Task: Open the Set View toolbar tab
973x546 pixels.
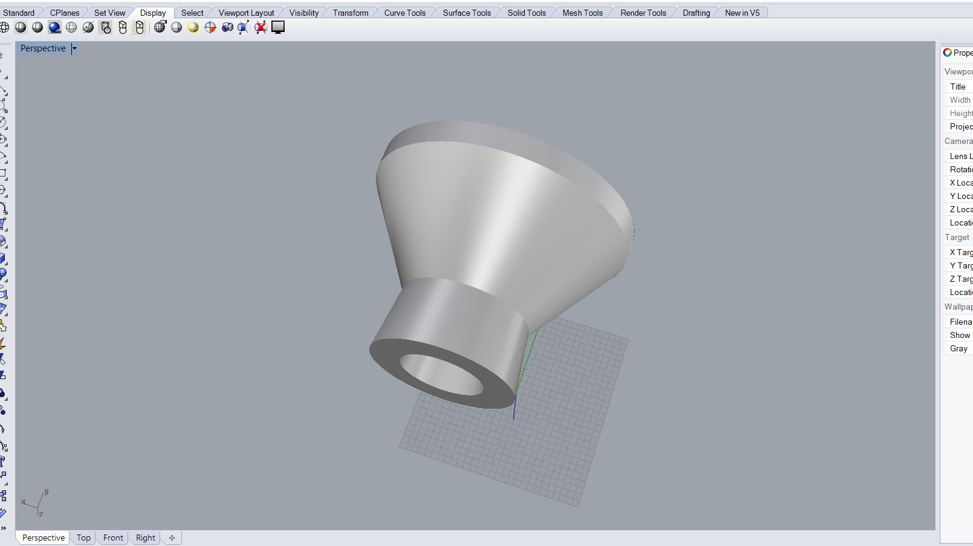Action: coord(110,13)
